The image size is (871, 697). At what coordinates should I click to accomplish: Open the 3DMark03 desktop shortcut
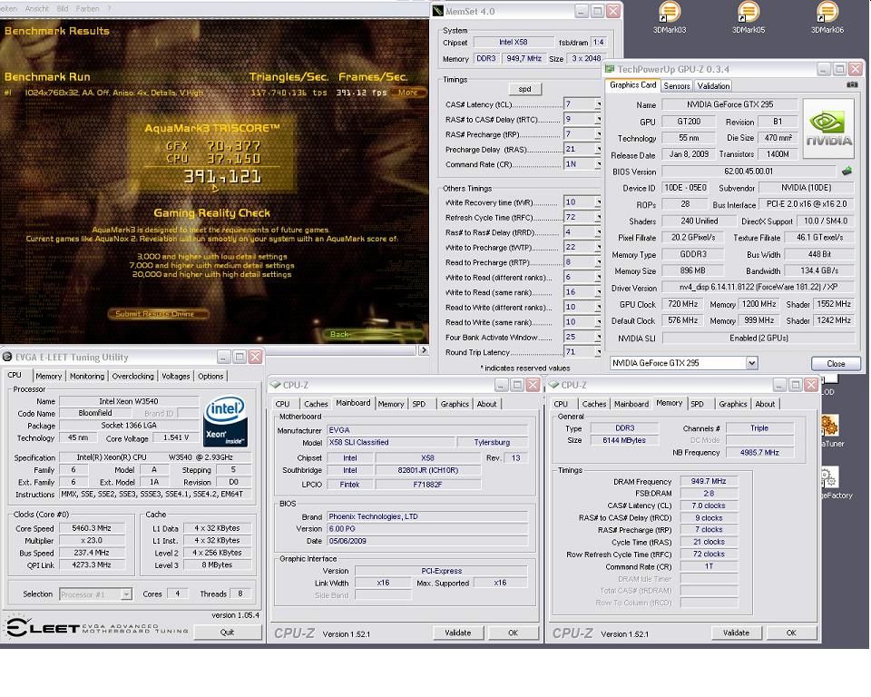pos(670,16)
